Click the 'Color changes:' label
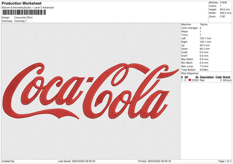The image size is (233, 164). click(x=190, y=28)
